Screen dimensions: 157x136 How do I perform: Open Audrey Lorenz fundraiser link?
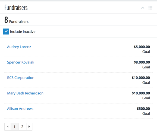pos(19,47)
